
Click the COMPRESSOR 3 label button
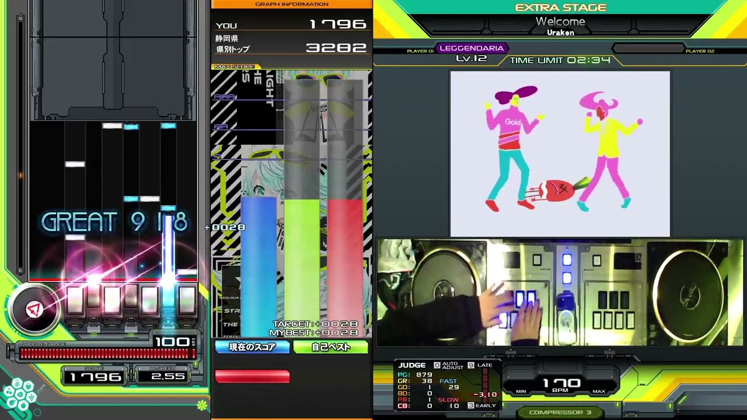(x=560, y=412)
